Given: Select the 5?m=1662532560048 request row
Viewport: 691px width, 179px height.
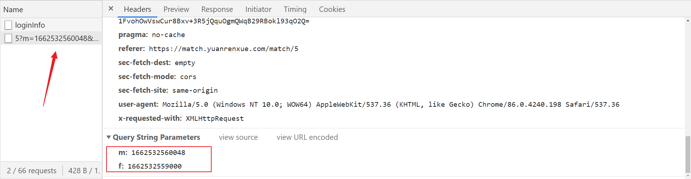Looking at the screenshot, I should pyautogui.click(x=51, y=38).
